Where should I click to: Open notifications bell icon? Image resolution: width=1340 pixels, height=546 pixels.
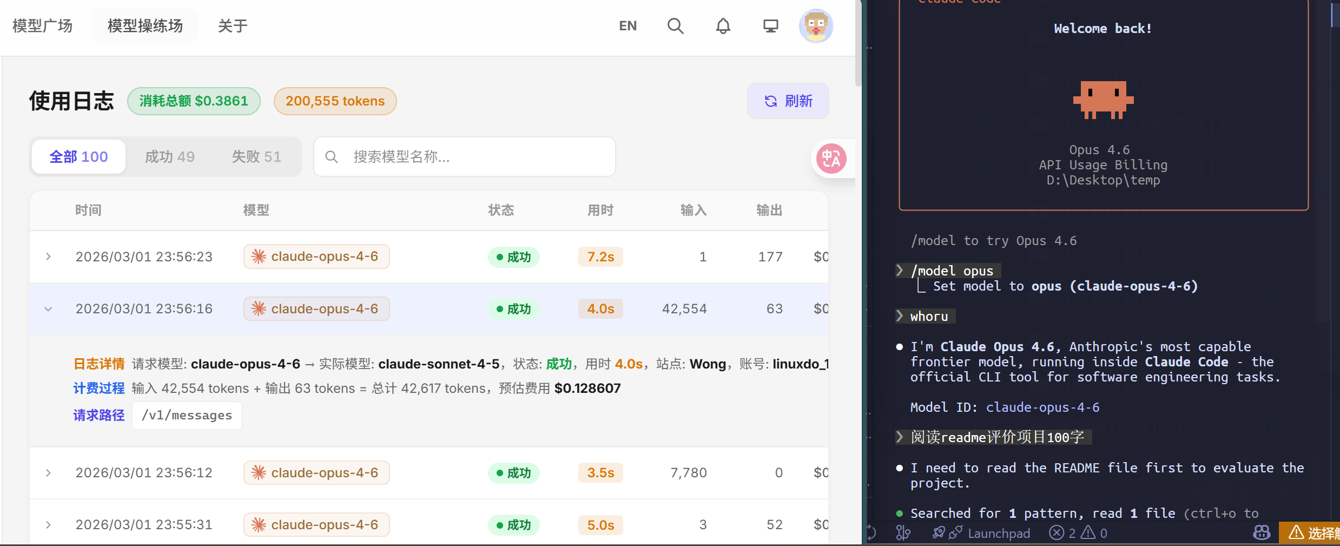coord(723,26)
